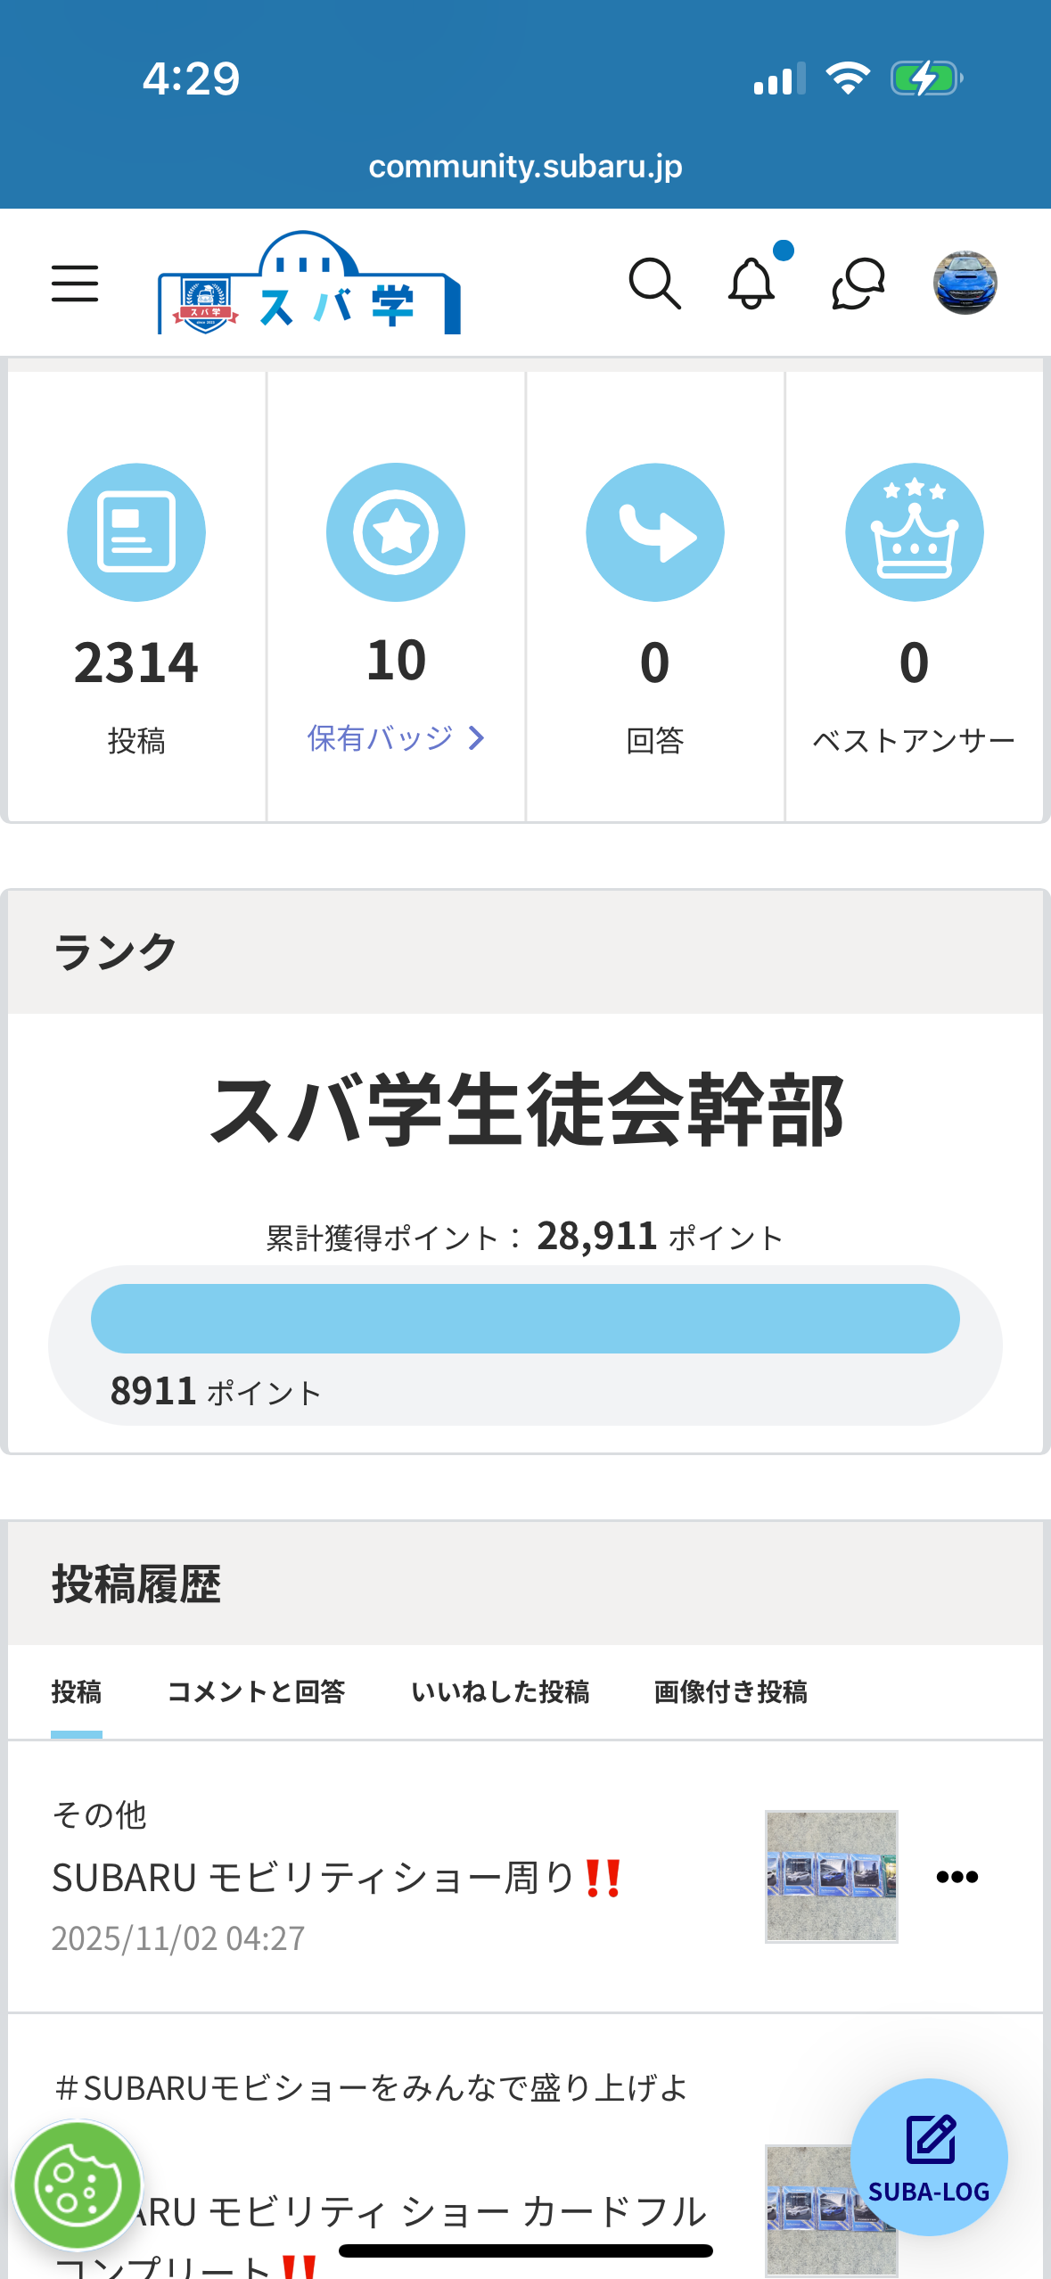
Task: Open messages chat bubble icon
Action: pyautogui.click(x=858, y=284)
